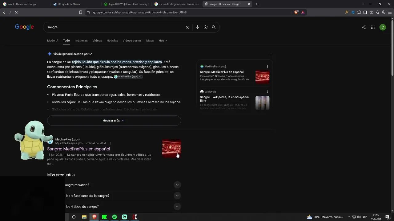Show hidden system tray icons chevron
The height and width of the screenshot is (221, 394).
(x=349, y=217)
